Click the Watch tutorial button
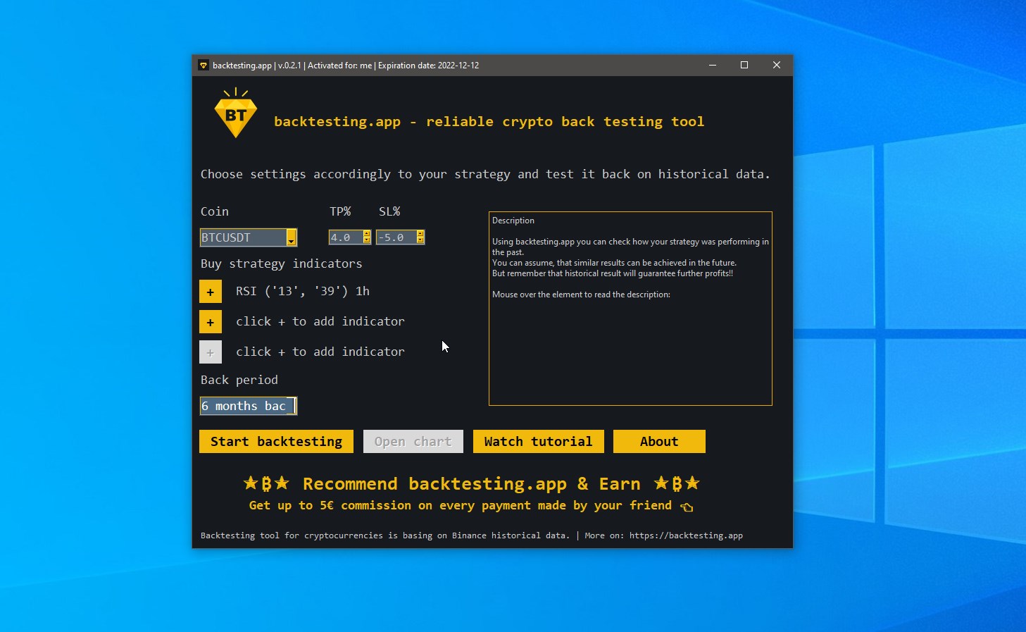The image size is (1026, 632). tap(538, 441)
